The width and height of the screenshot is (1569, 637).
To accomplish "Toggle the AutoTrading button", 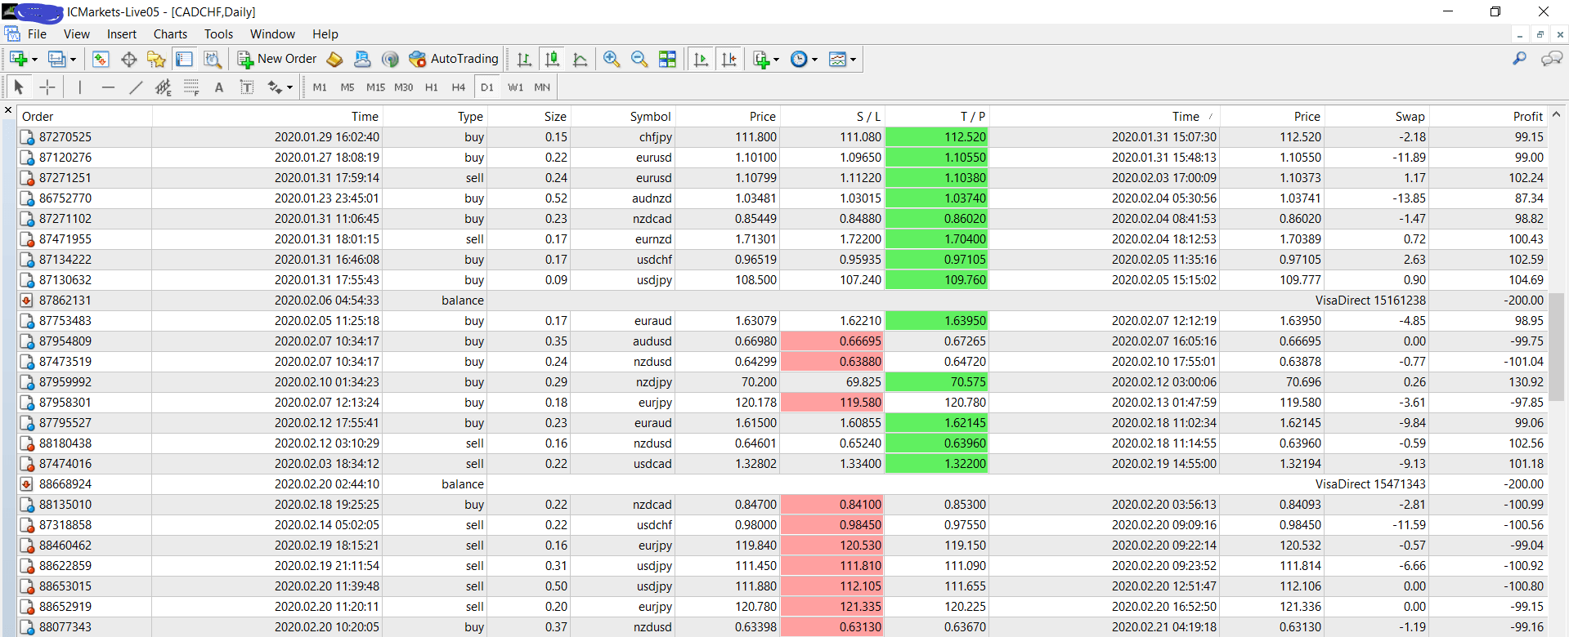I will coord(454,59).
